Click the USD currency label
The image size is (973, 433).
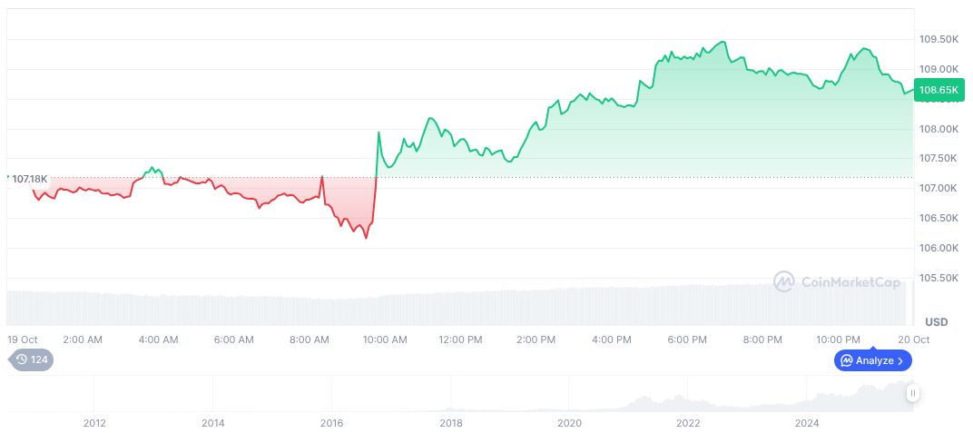point(936,322)
